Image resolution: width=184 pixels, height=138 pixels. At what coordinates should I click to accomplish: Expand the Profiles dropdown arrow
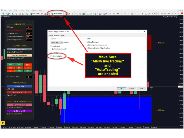(9, 14)
